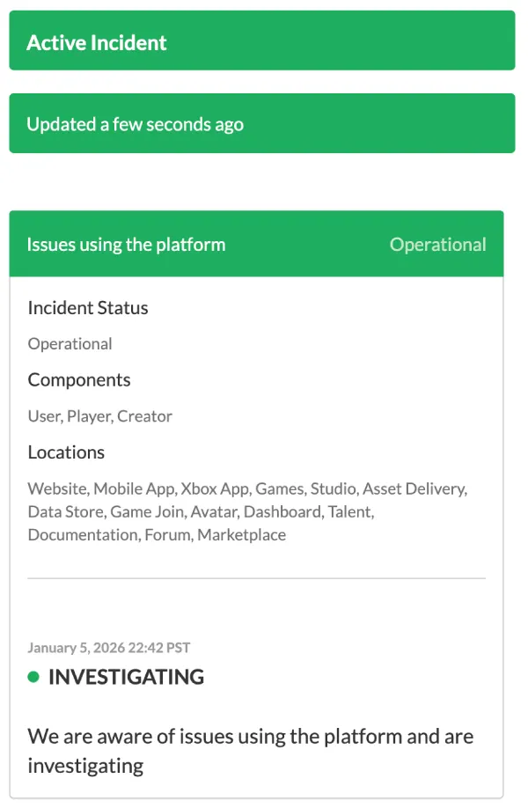This screenshot has width=528, height=808.
Task: Select the Incident Status heading
Action: (x=88, y=308)
